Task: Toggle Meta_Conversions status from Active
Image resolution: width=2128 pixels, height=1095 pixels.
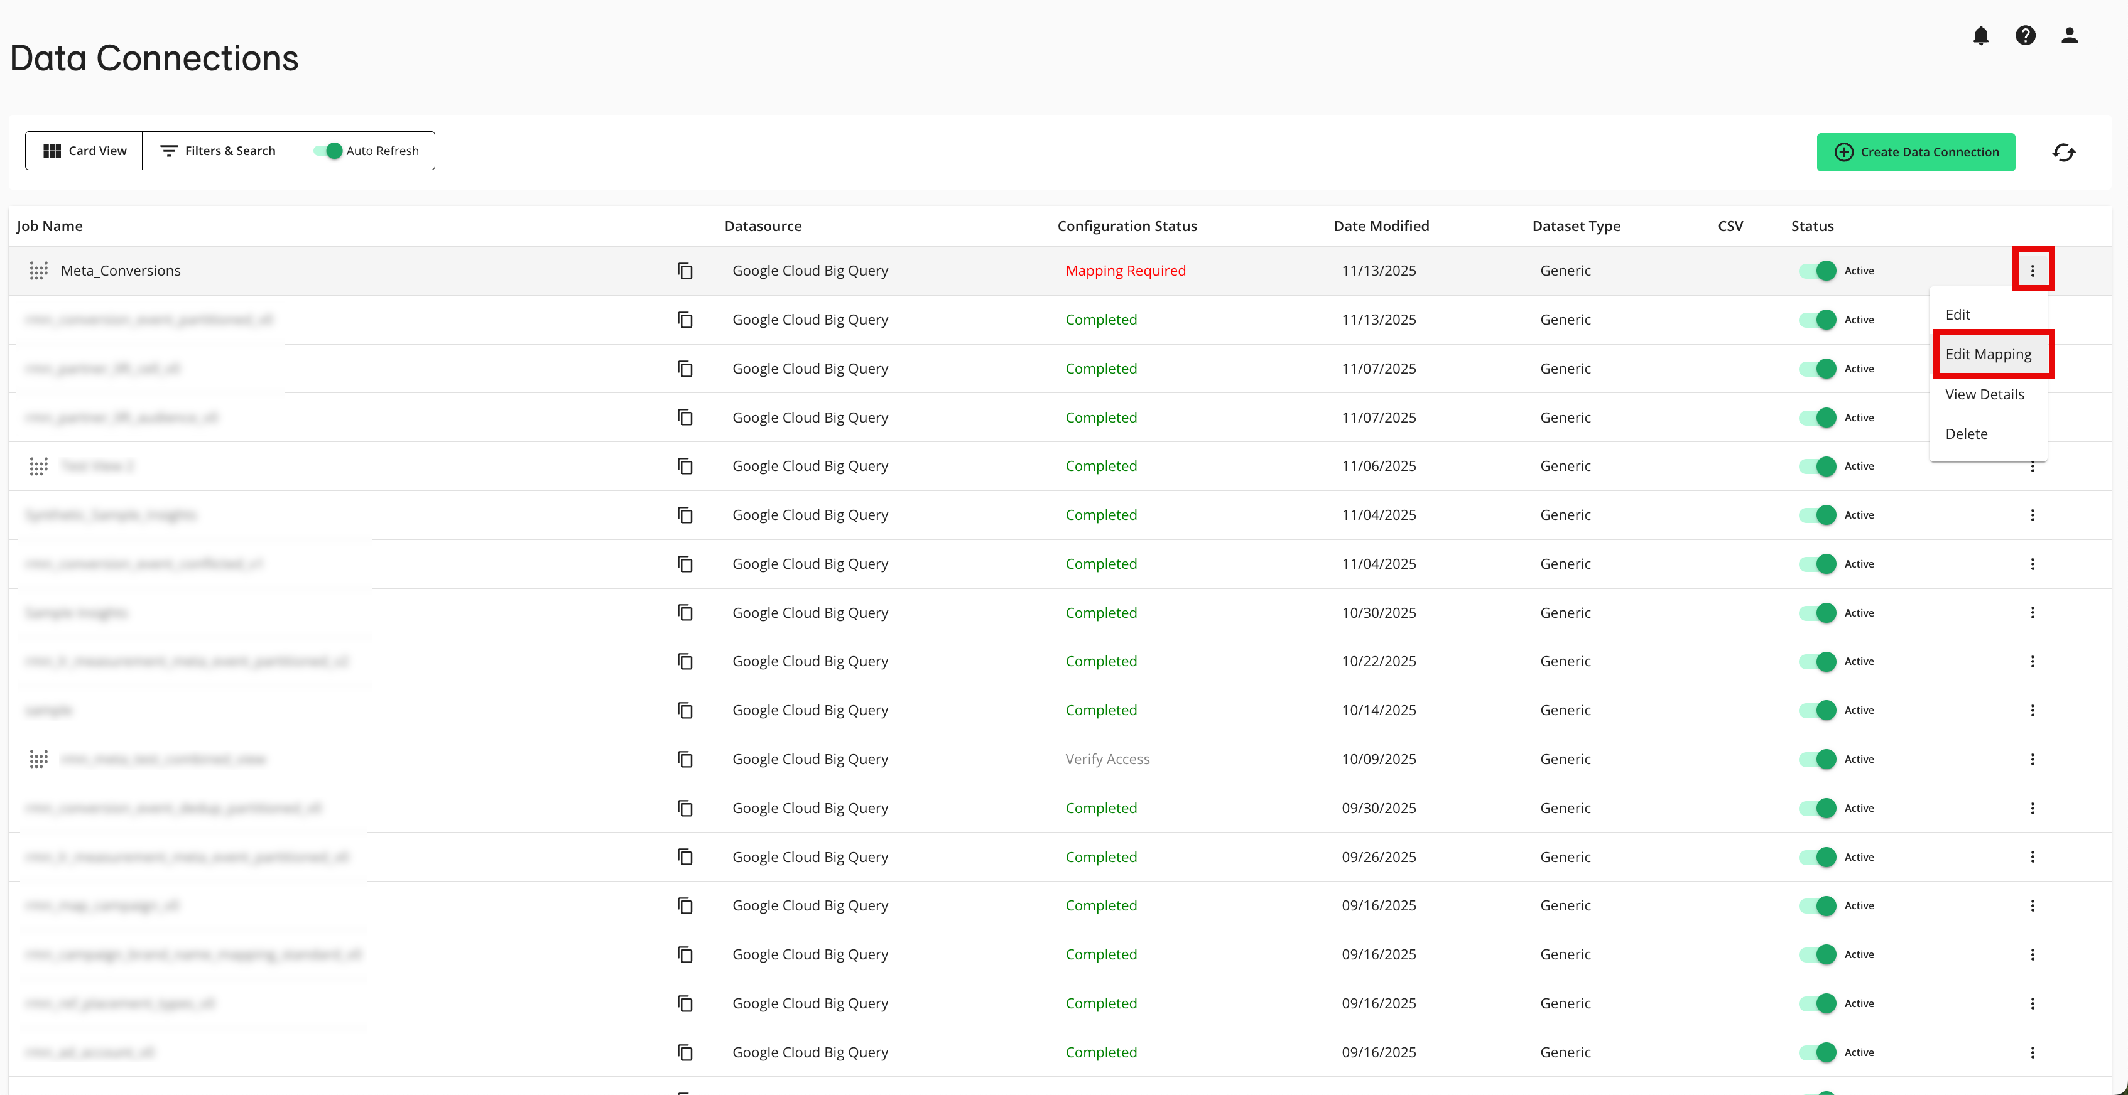Action: pos(1818,270)
